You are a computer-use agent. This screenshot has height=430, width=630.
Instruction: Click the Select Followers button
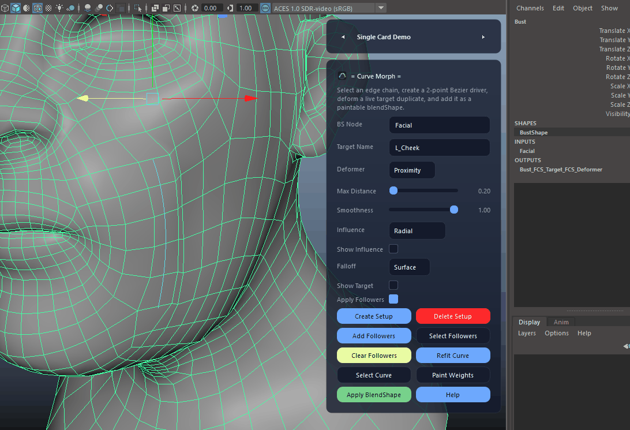[453, 335]
